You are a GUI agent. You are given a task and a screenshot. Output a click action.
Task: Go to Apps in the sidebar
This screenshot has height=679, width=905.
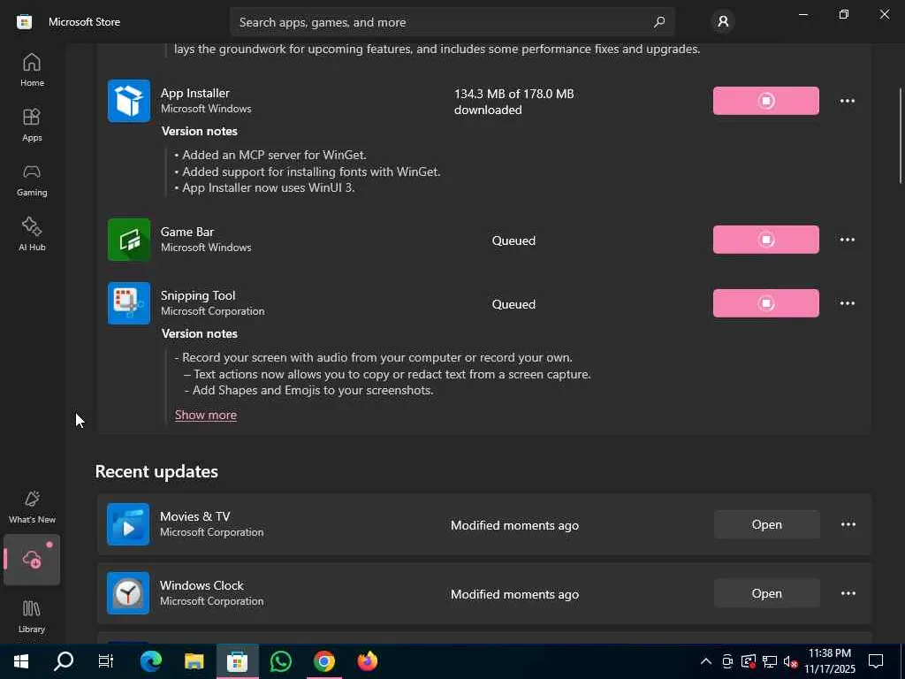click(x=32, y=125)
